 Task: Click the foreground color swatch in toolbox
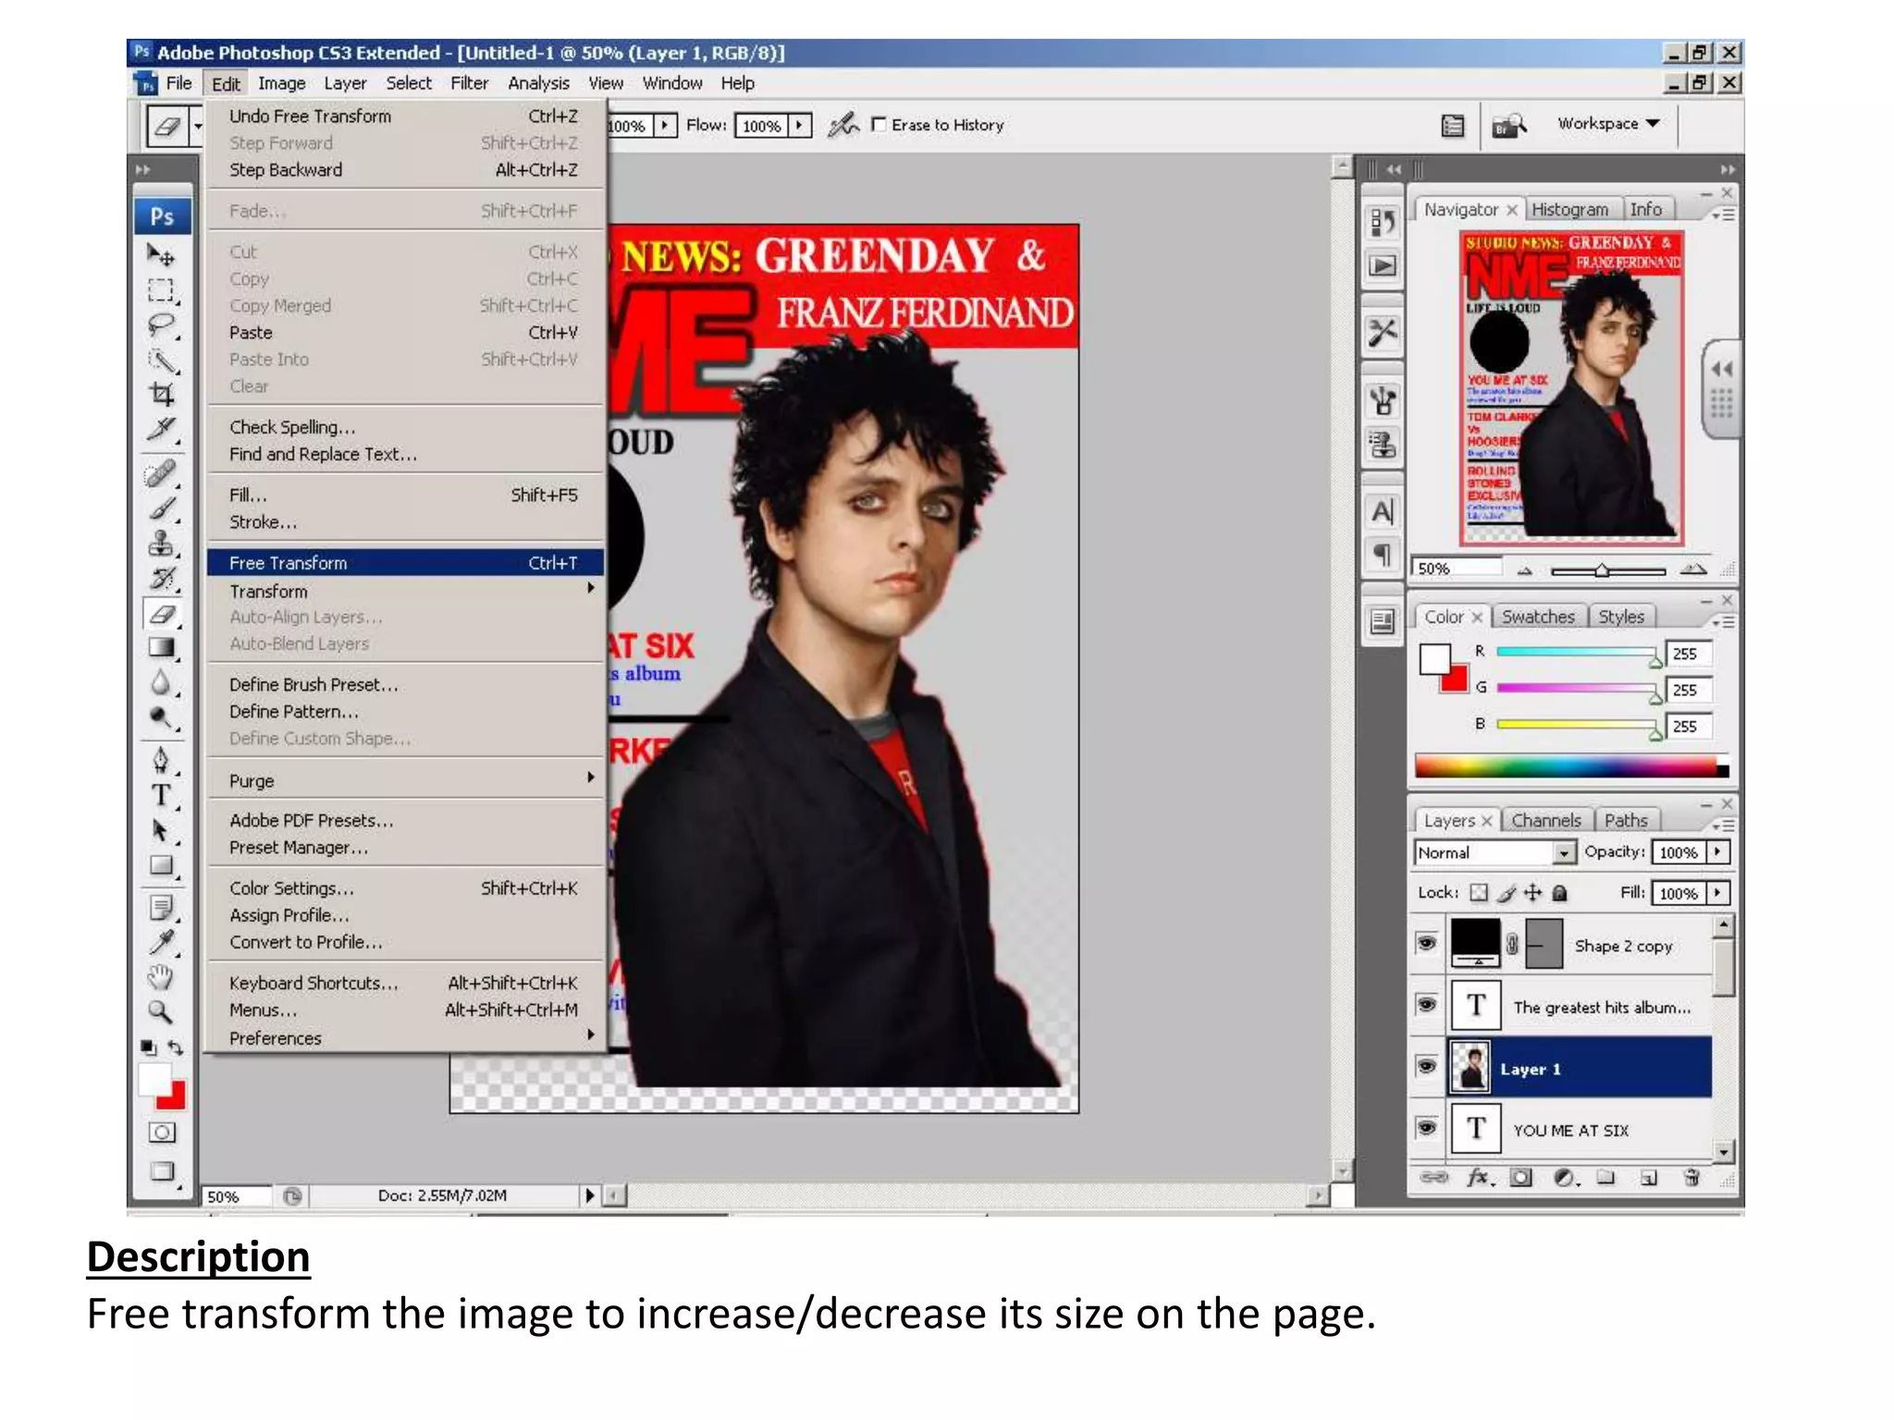(x=154, y=1080)
